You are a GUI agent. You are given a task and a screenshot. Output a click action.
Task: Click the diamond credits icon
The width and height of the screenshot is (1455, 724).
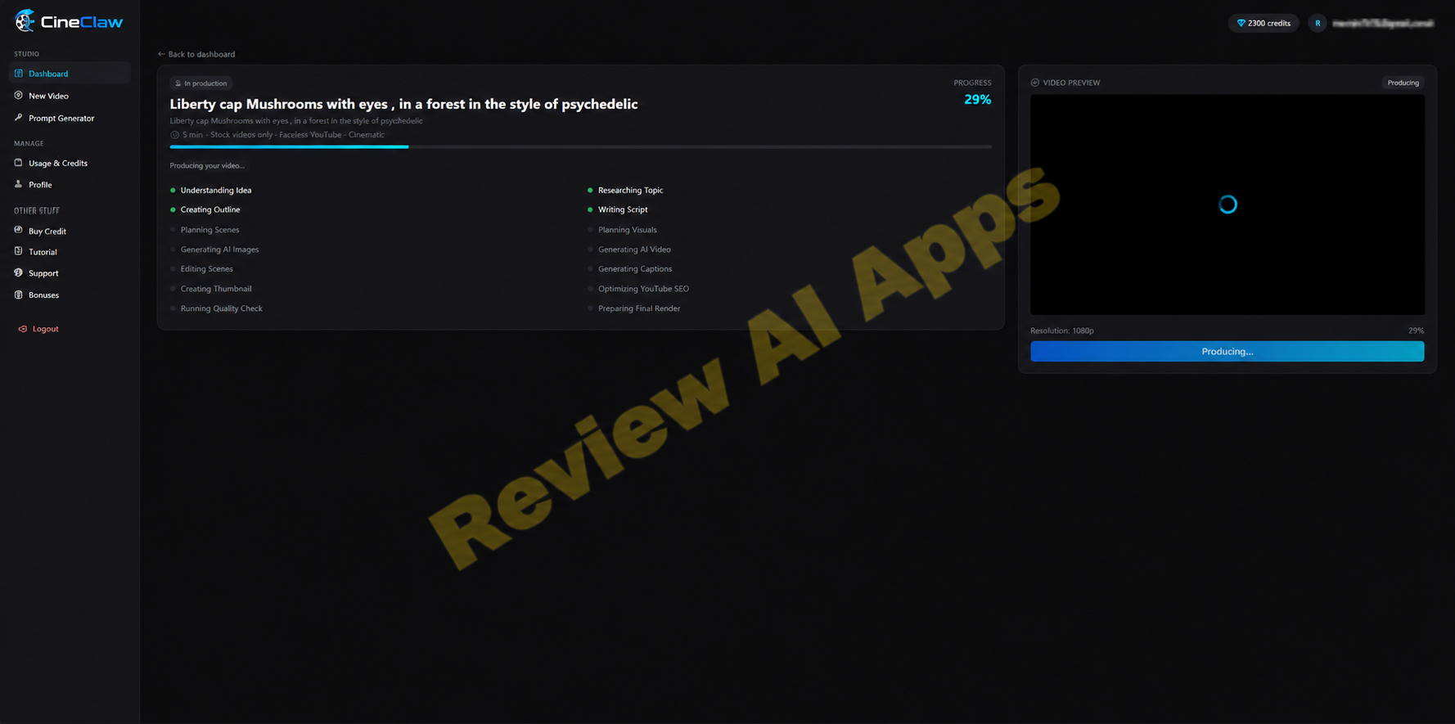[1241, 24]
